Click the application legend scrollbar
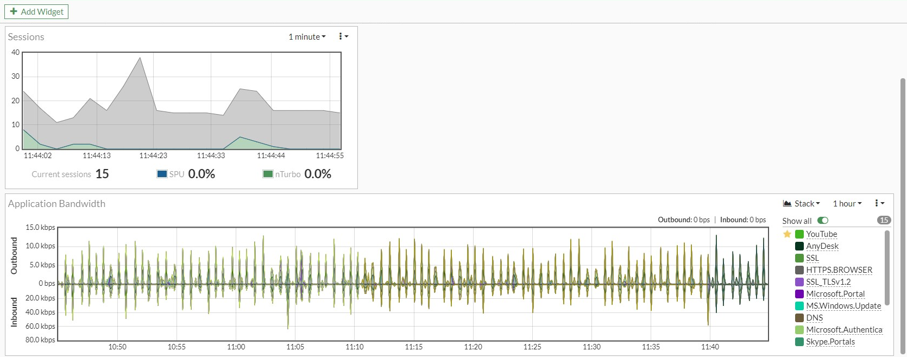Screen dimensions: 907x357 click(887, 268)
